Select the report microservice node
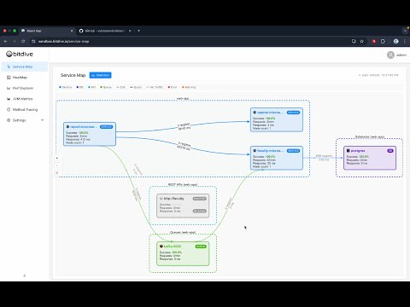Viewport: 410px width, 307px height. coord(90,134)
